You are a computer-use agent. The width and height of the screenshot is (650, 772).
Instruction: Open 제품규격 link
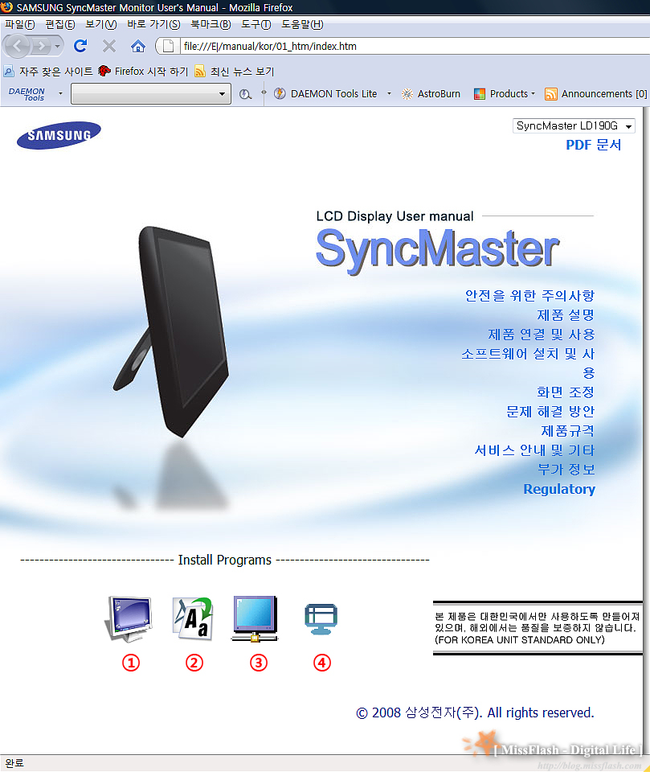click(x=568, y=431)
